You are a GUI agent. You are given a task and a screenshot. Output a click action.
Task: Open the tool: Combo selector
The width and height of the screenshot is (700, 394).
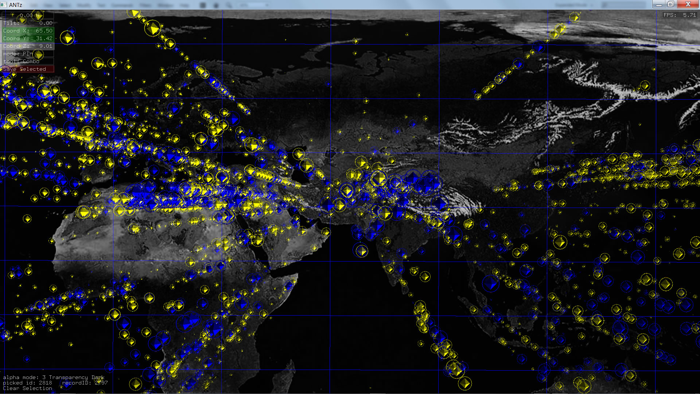[22, 61]
